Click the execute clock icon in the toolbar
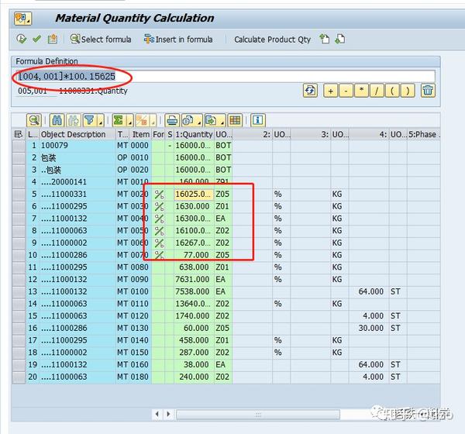Screen dimensions: 465x434 [x=22, y=39]
